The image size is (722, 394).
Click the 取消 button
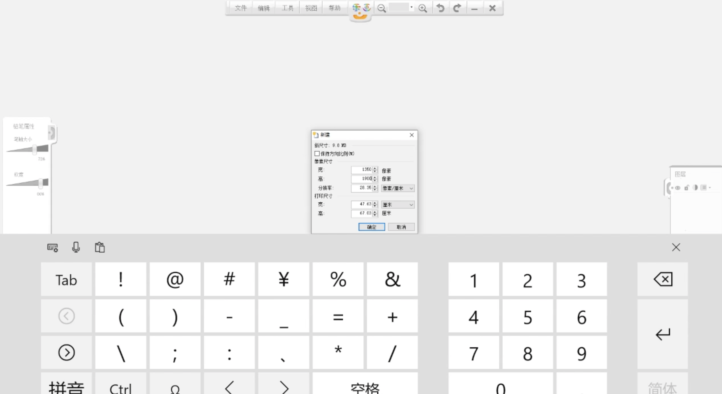pyautogui.click(x=401, y=227)
